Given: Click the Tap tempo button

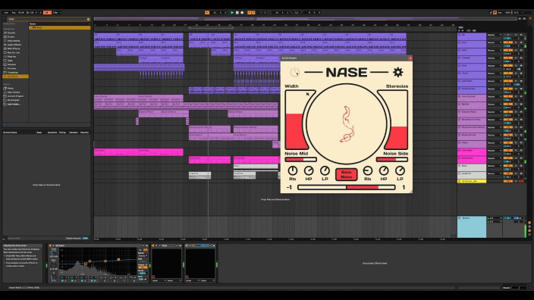Looking at the screenshot, I should coord(14,13).
